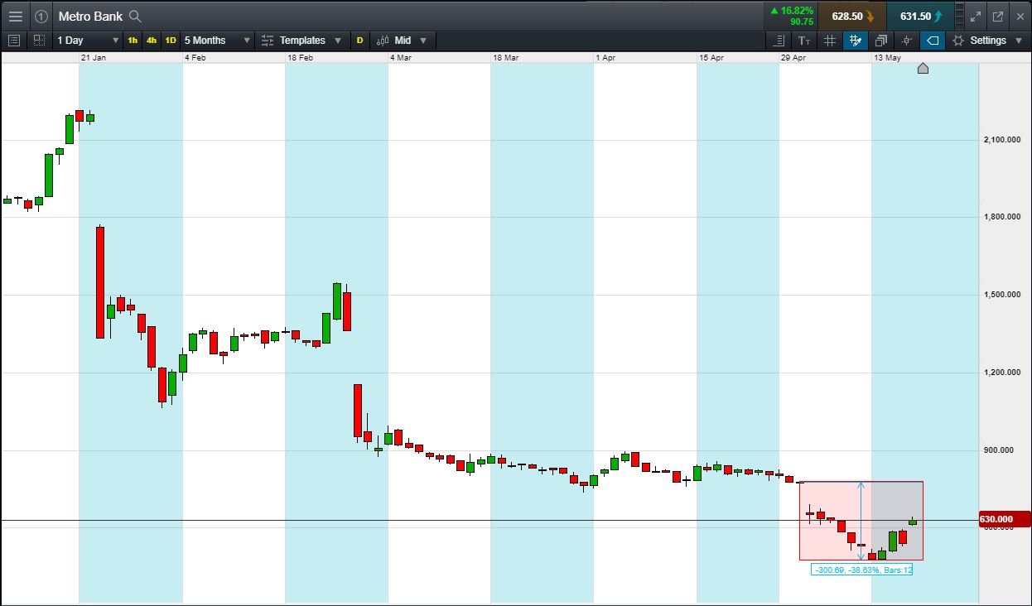
Task: Click the stacked windows overlay icon
Action: tap(880, 40)
